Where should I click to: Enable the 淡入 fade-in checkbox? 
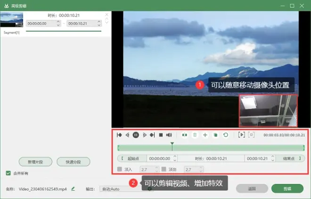tap(119, 169)
